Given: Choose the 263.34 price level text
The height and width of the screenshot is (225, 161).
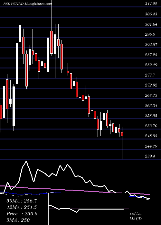Looking at the screenshot, I should pyautogui.click(x=151, y=106).
